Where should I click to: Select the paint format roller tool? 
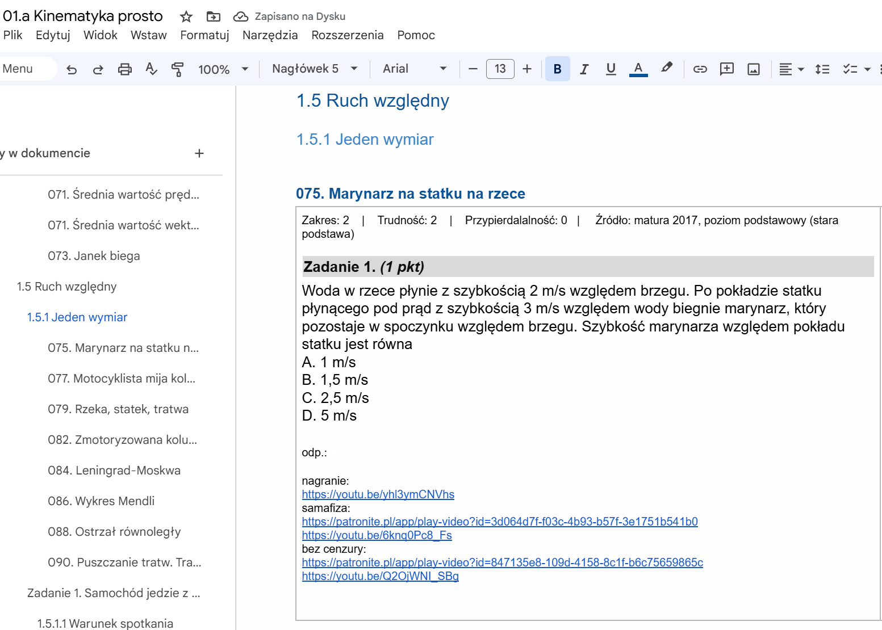click(177, 69)
